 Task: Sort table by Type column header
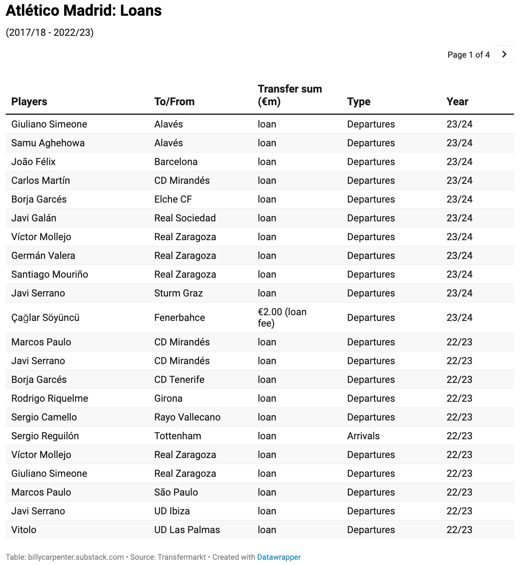click(x=359, y=101)
